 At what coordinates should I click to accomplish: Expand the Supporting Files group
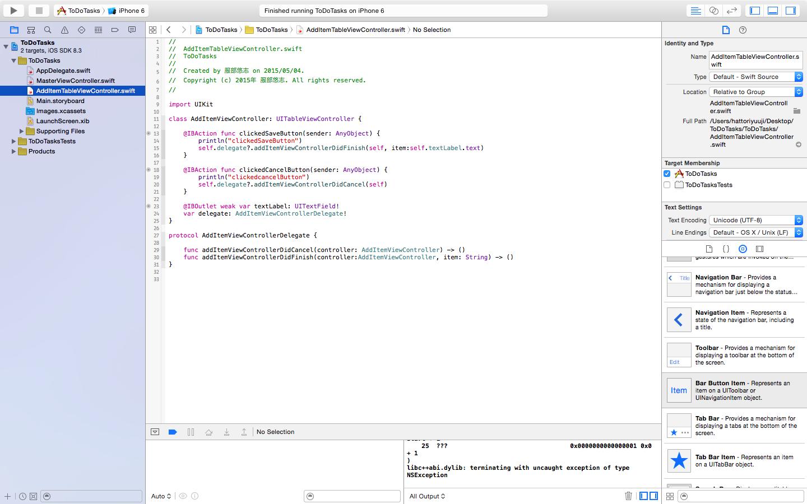pyautogui.click(x=22, y=131)
